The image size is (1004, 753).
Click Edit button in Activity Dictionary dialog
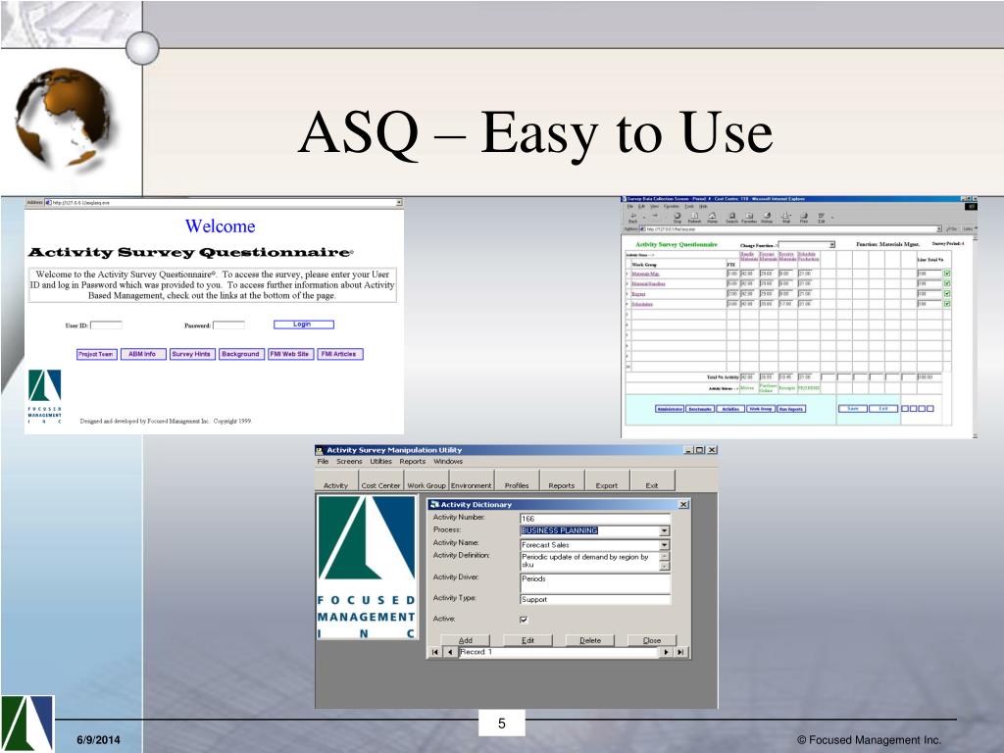[527, 640]
